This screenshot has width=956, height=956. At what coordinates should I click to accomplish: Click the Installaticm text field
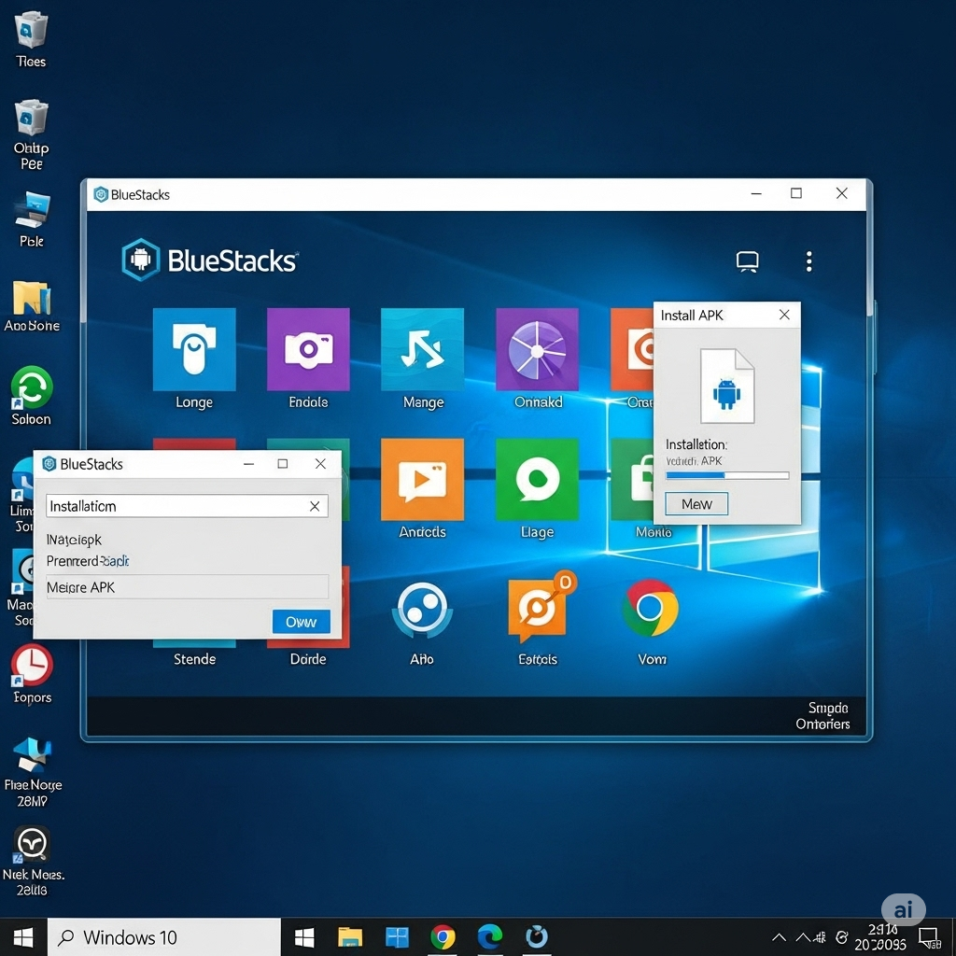pos(187,506)
